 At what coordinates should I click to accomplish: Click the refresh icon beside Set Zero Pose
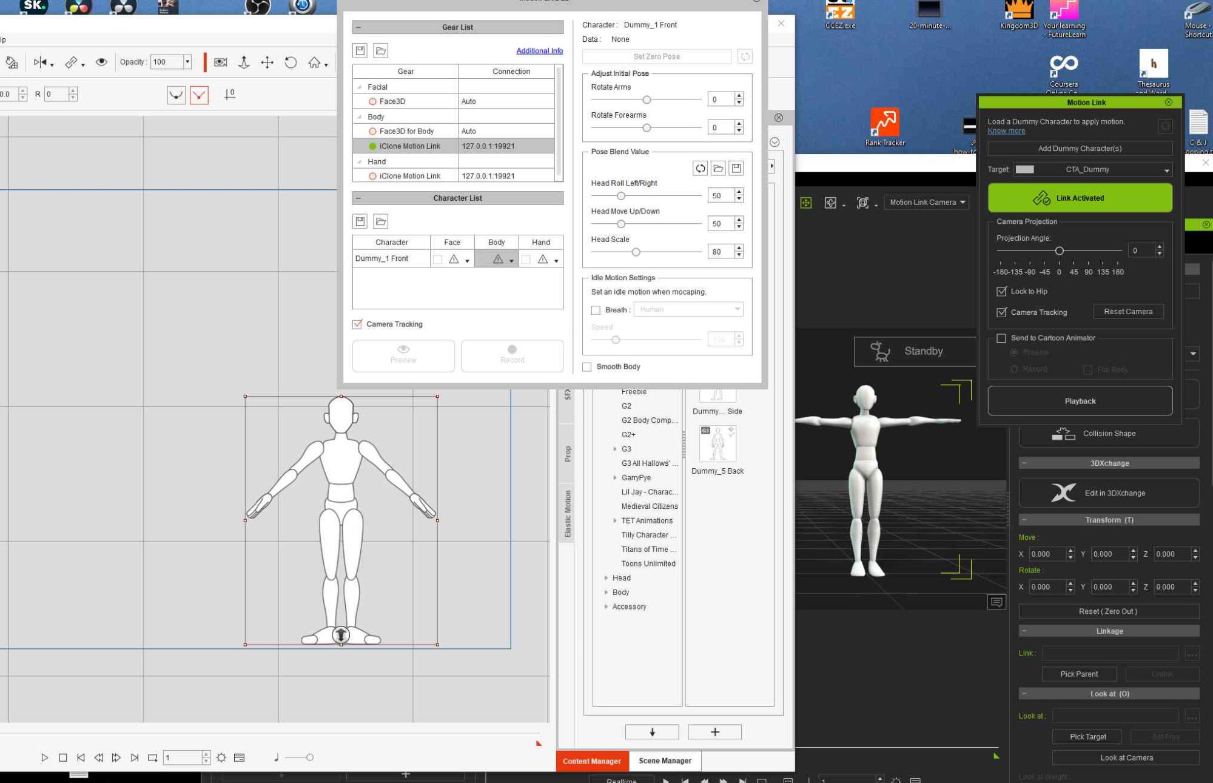click(x=745, y=56)
